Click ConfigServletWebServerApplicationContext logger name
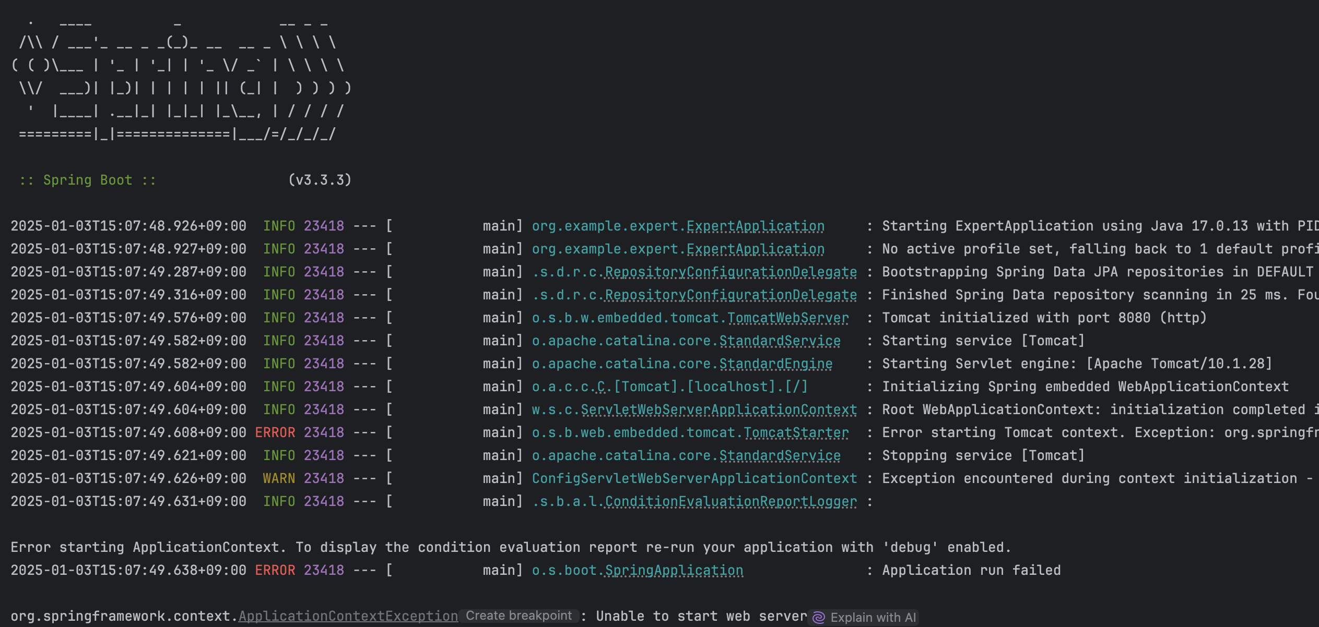 694,478
